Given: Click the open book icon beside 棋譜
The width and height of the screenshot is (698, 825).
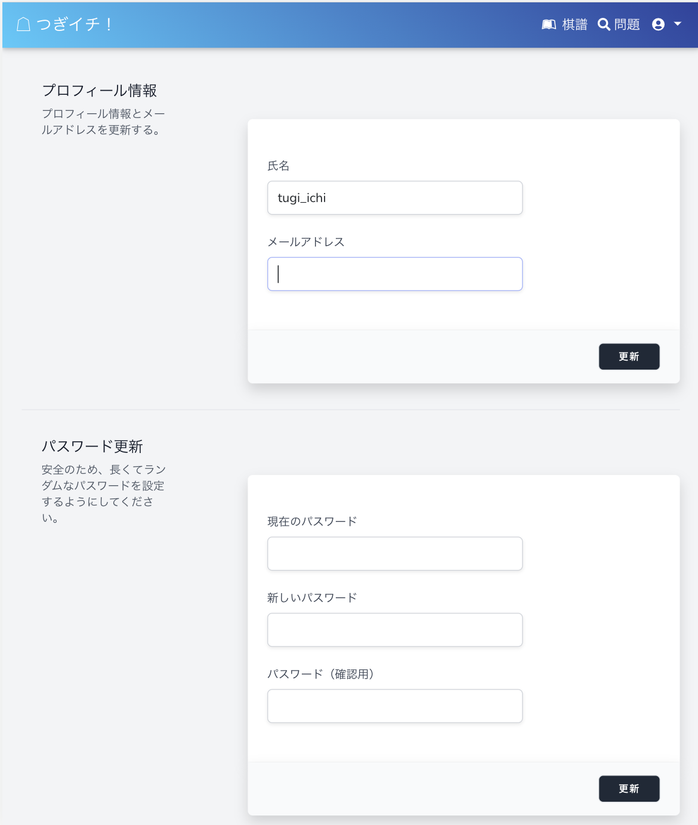Looking at the screenshot, I should pos(549,24).
